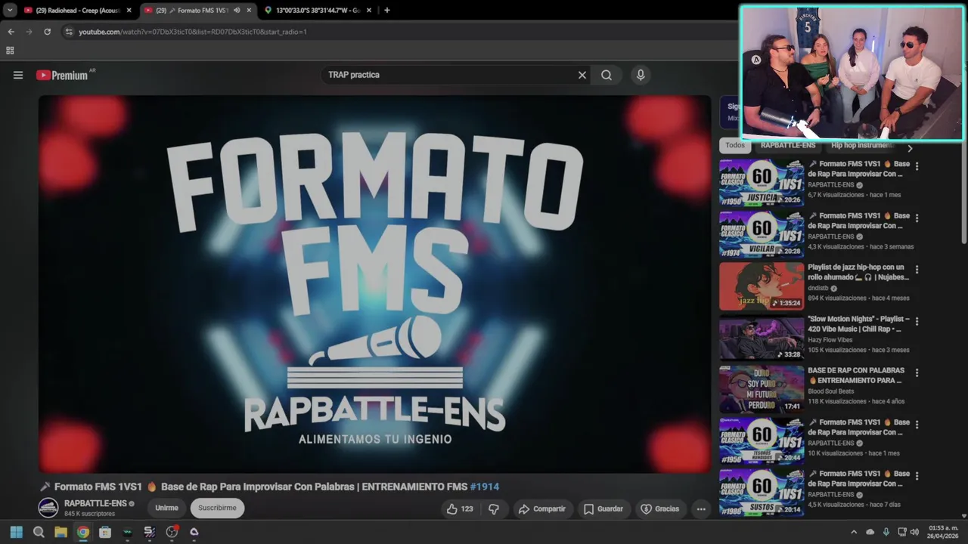The width and height of the screenshot is (968, 544).
Task: Reload the page with the refresh button
Action: 47,32
